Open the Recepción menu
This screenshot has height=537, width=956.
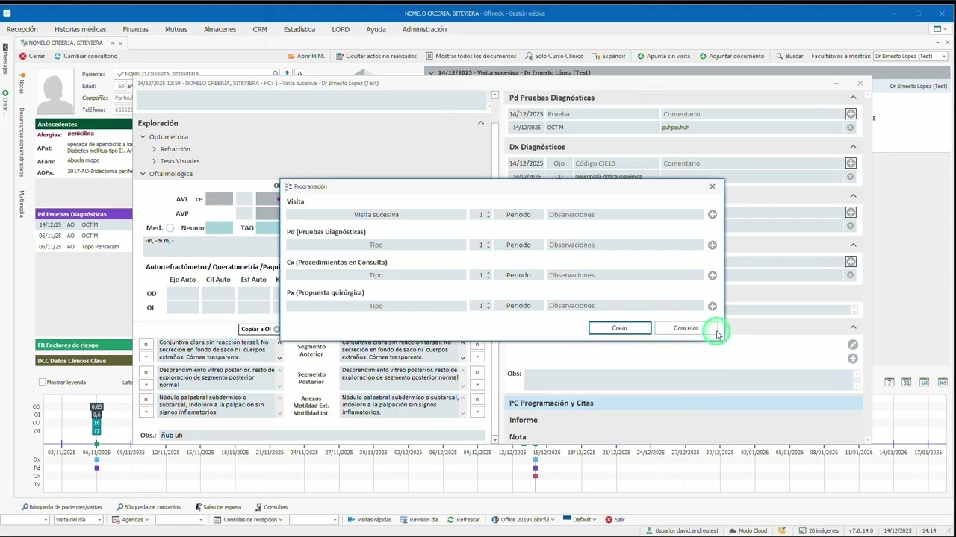(22, 29)
